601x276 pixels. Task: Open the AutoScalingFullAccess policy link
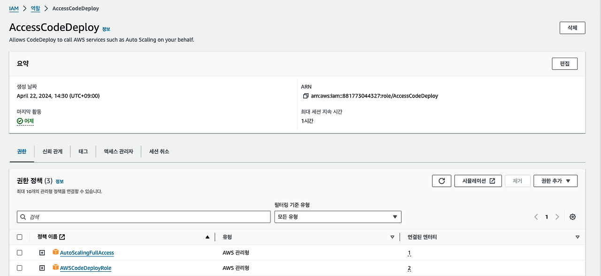pos(87,253)
